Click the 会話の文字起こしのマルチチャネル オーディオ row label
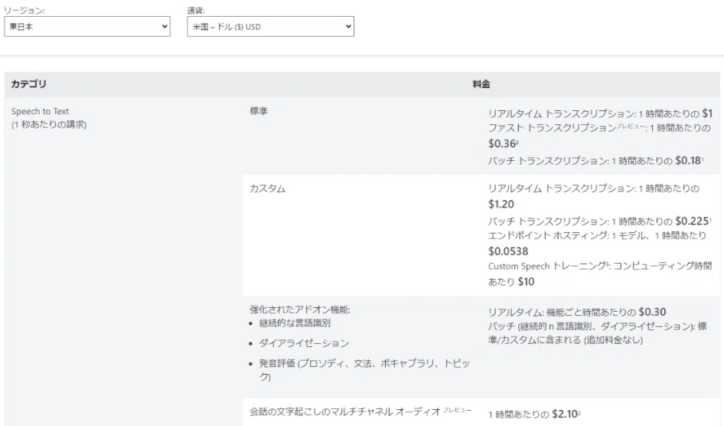 (360, 411)
